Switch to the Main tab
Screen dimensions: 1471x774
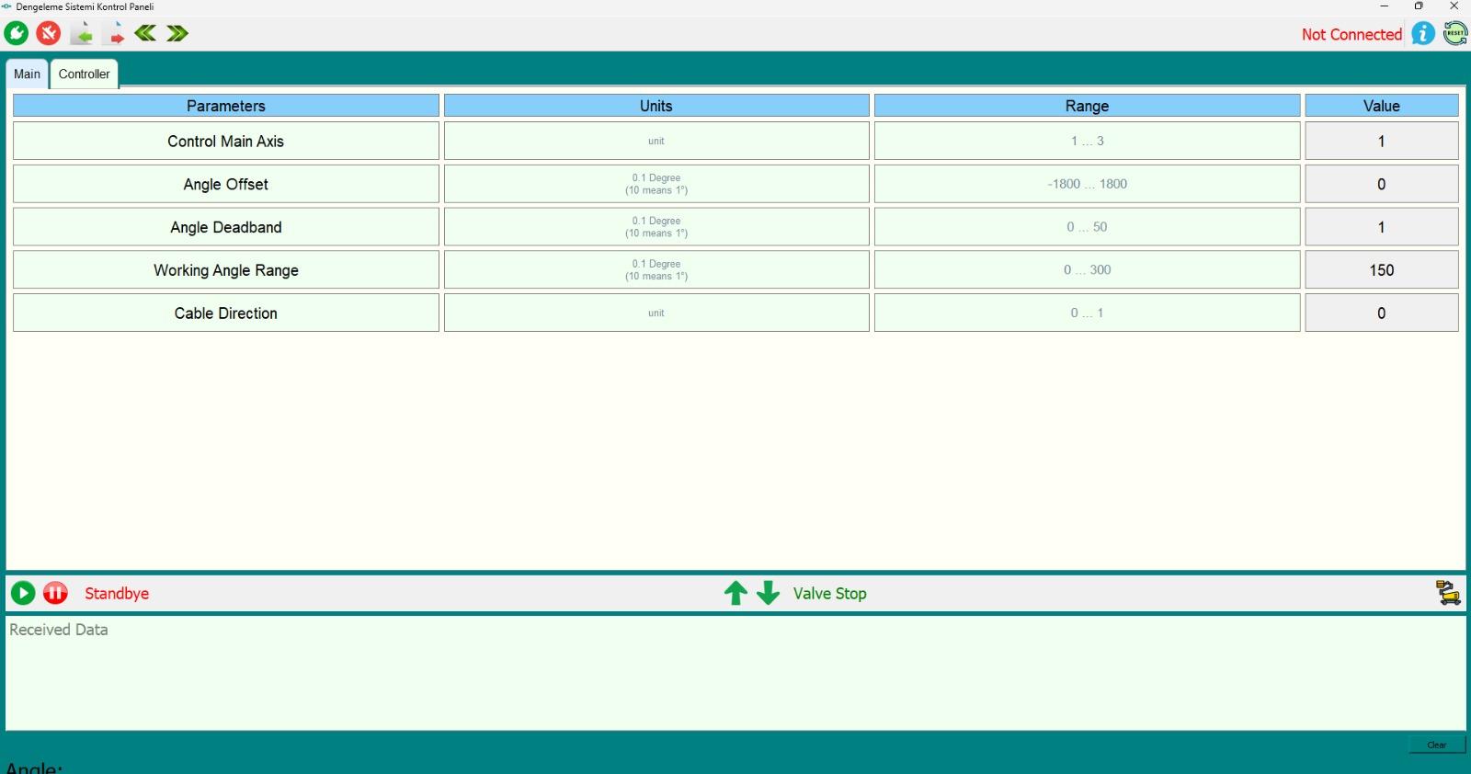coord(27,74)
